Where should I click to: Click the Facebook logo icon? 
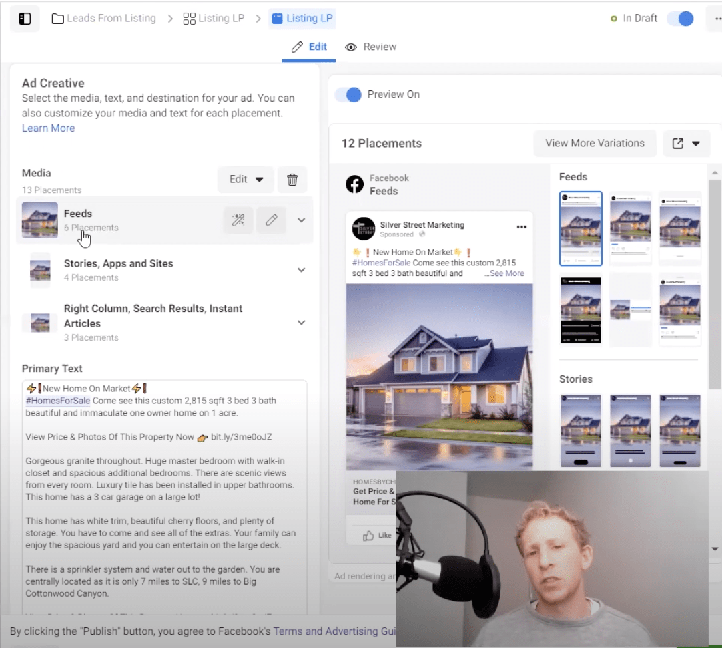tap(354, 184)
